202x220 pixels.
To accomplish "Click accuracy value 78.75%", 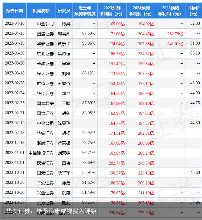I will click(89, 143).
